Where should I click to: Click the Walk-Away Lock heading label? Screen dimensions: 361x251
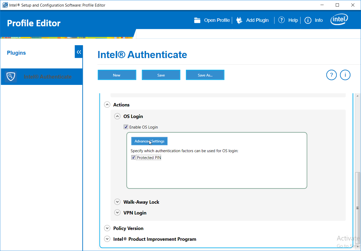click(x=141, y=202)
